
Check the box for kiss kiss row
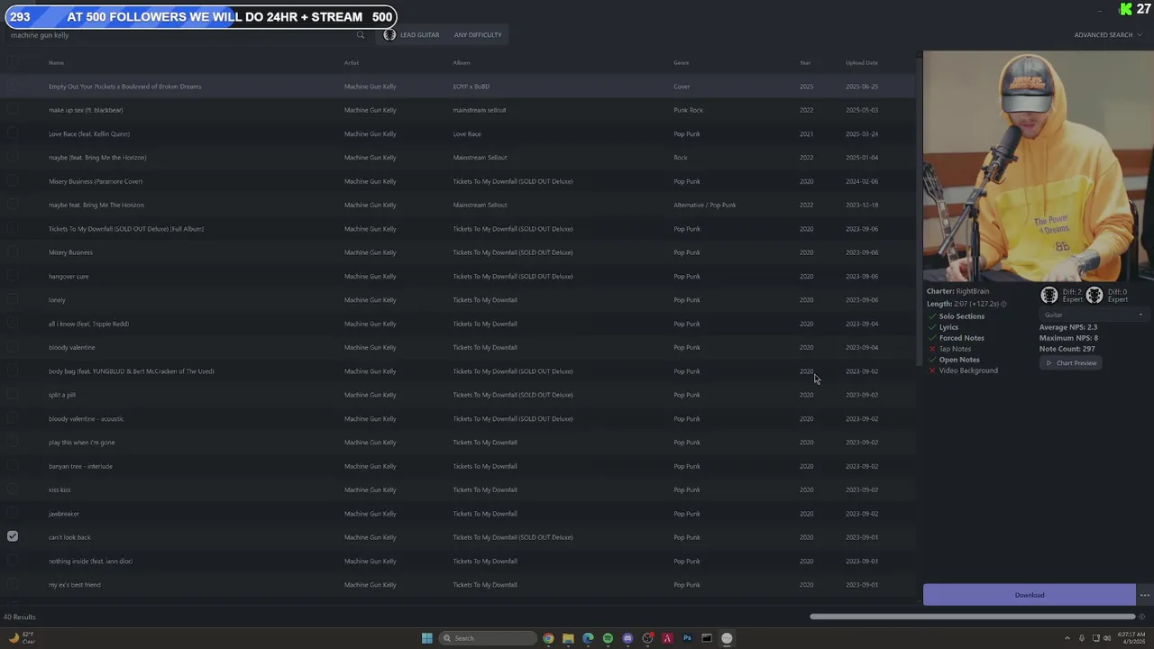pos(13,489)
